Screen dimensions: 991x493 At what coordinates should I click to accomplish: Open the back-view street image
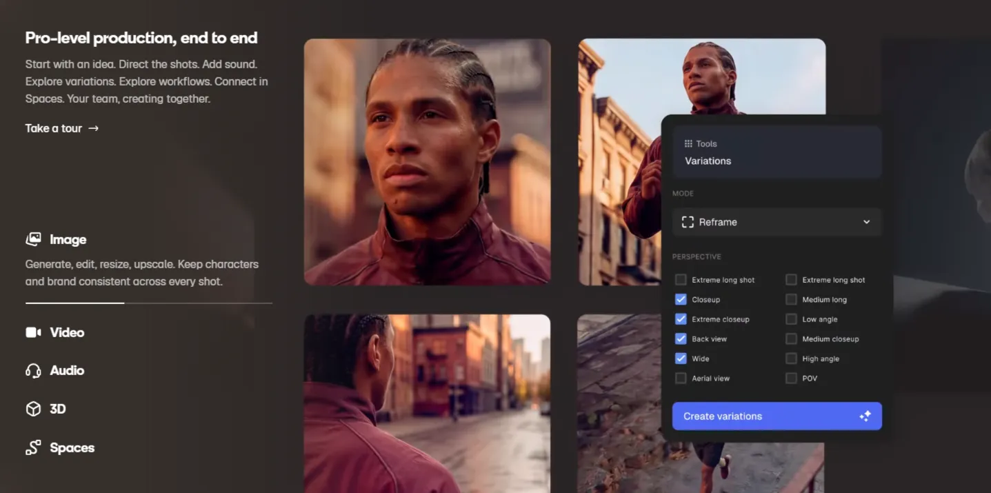[x=428, y=403]
